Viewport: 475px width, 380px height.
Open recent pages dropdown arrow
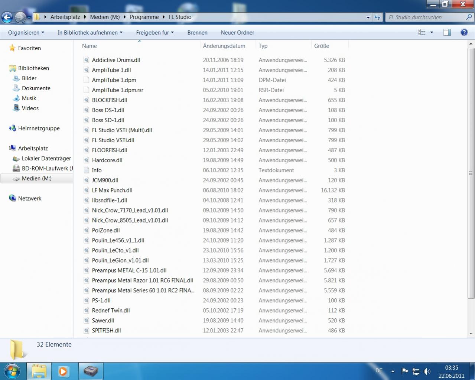(x=29, y=17)
